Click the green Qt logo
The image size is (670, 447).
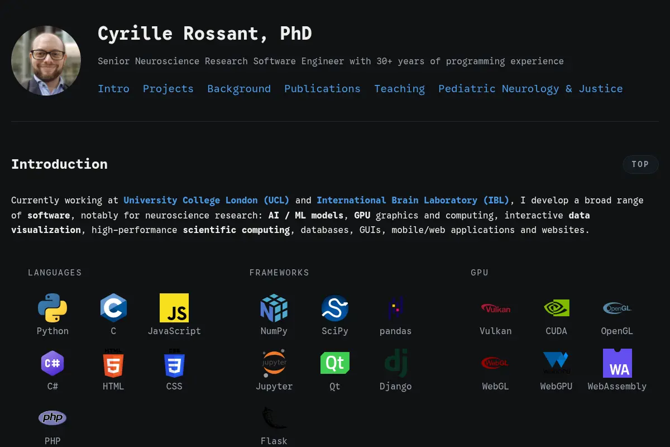[335, 363]
